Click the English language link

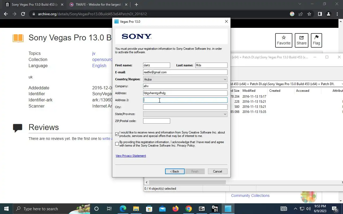(99, 66)
